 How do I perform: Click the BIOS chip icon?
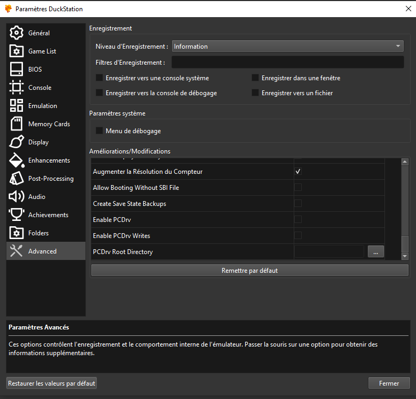[17, 70]
